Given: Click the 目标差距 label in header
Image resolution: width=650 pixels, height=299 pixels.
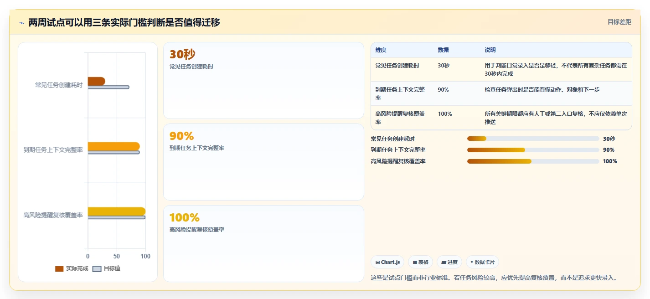Looking at the screenshot, I should point(619,22).
